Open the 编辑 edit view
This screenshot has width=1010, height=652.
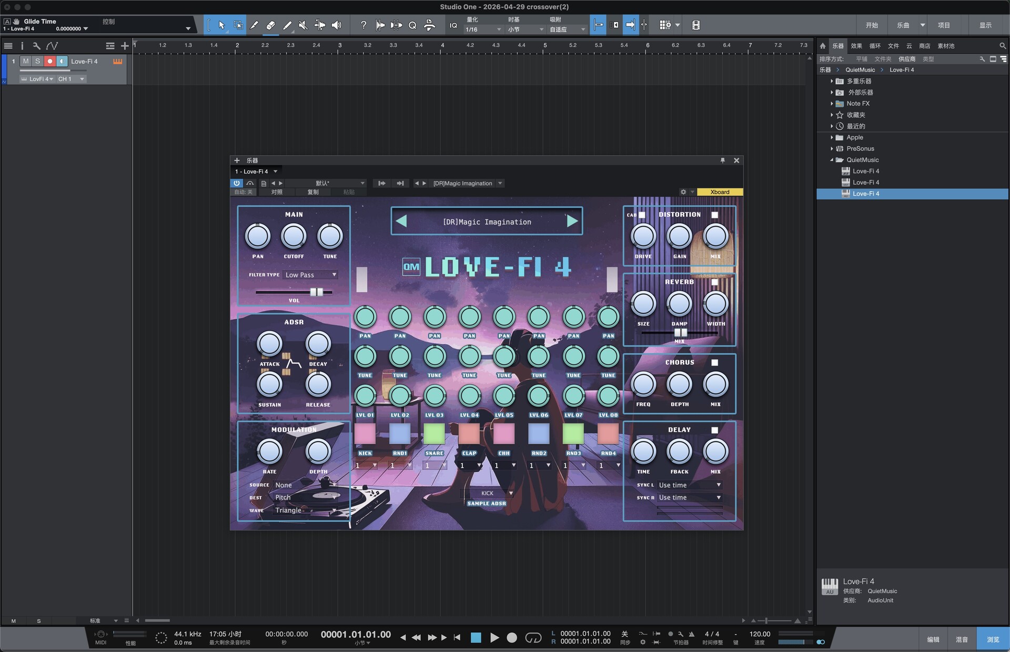coord(933,639)
